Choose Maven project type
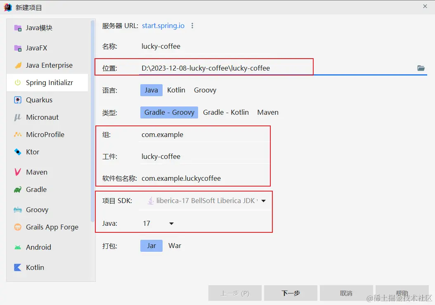The width and height of the screenshot is (435, 305). pos(268,112)
